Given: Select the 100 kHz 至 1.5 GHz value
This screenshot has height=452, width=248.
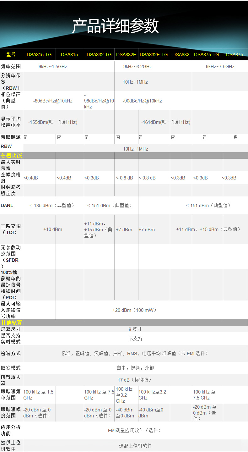Looking at the screenshot, I should point(38,395).
